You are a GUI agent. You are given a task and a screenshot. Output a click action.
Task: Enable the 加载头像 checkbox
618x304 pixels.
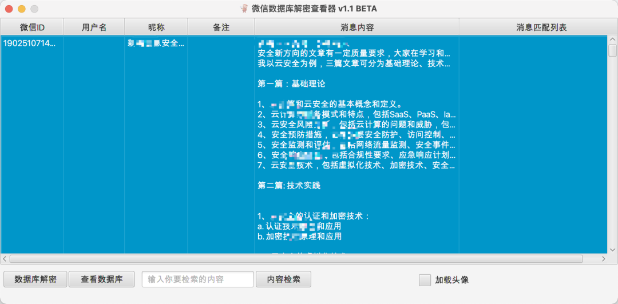[x=425, y=280]
